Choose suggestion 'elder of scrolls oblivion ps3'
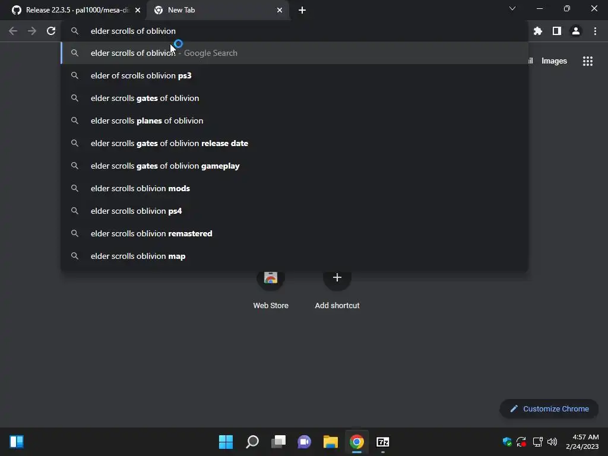 pos(294,75)
